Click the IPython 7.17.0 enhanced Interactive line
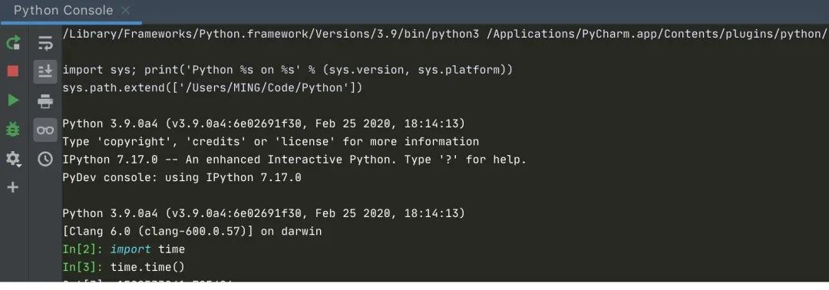This screenshot has height=290, width=829. click(x=295, y=160)
